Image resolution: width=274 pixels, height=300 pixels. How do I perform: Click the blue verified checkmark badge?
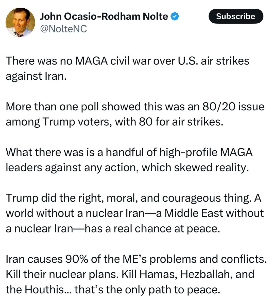(175, 16)
